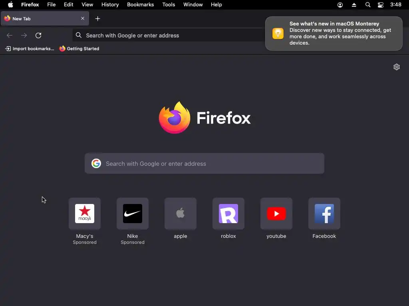Click the Macy's label text

(85, 236)
